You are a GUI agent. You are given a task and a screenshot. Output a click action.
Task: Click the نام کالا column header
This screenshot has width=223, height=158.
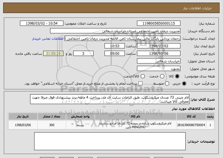136,117
